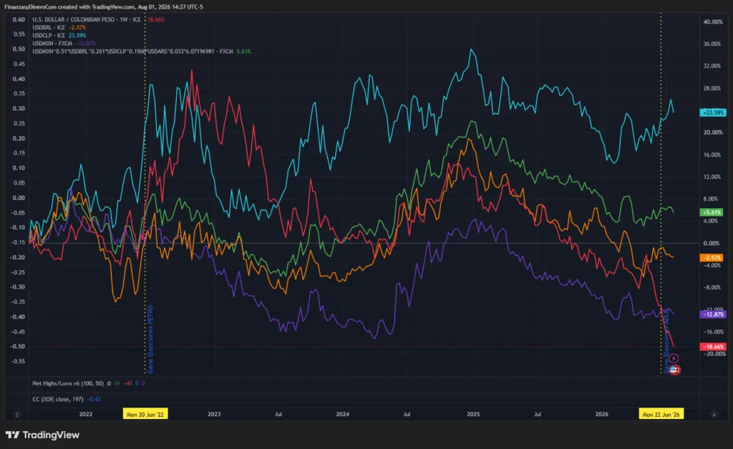Click the -20.00% level on right scale
The image size is (733, 449).
click(715, 354)
